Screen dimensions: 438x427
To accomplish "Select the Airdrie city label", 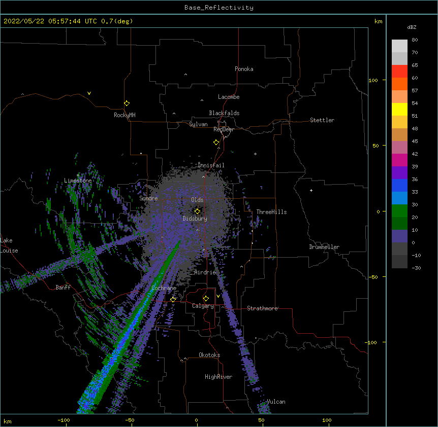I will click(x=205, y=272).
